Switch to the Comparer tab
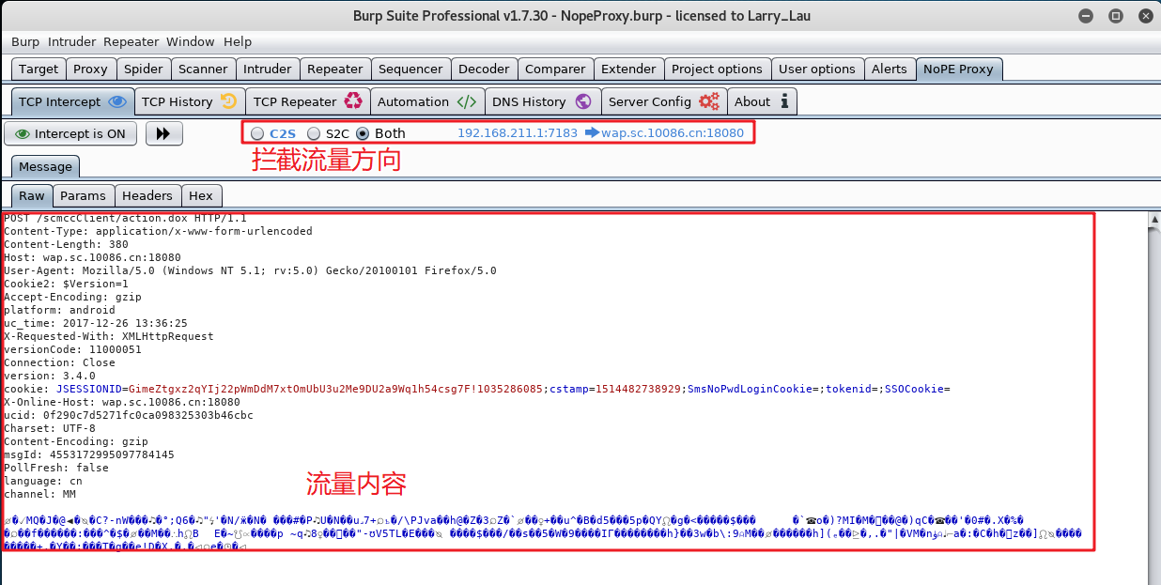1161x585 pixels. tap(555, 69)
